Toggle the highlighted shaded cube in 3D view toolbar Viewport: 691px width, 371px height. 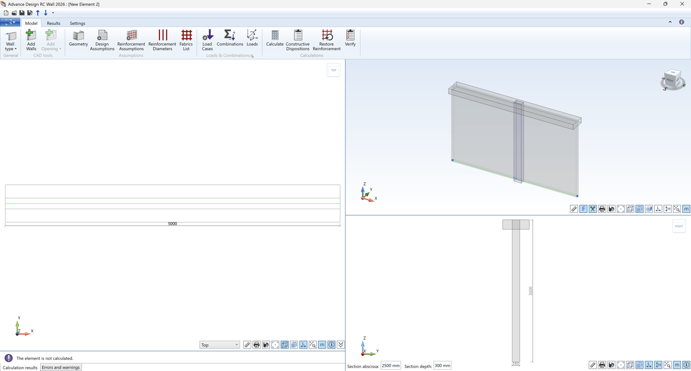pos(639,209)
